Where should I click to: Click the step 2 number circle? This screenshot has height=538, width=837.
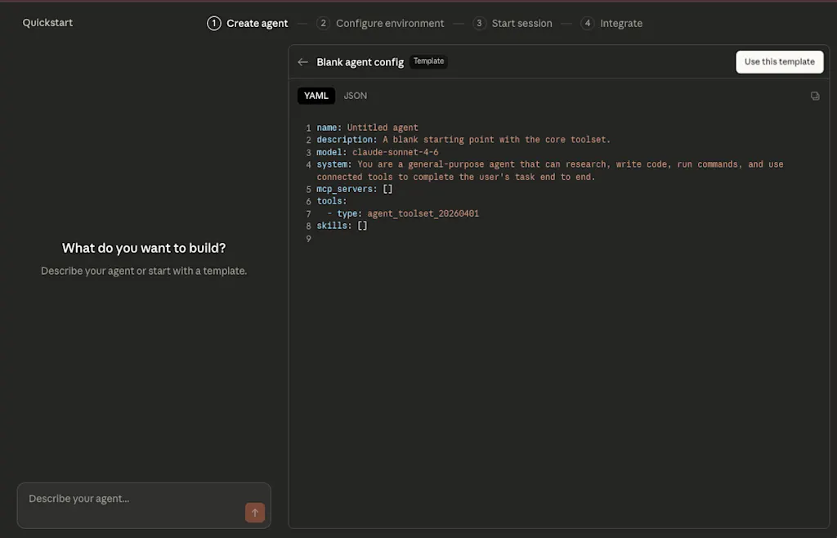pos(323,24)
